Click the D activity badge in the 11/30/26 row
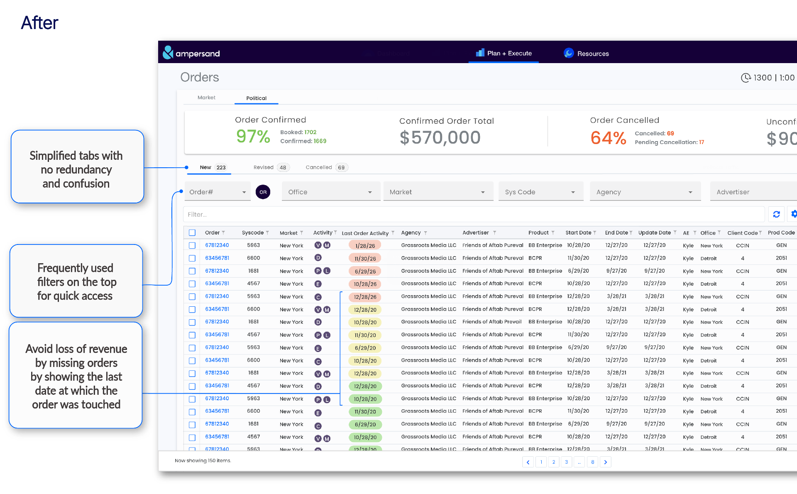 318,258
